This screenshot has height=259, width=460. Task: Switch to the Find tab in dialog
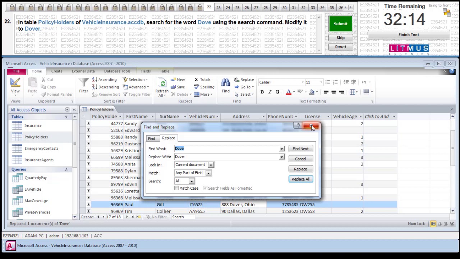[x=151, y=138]
